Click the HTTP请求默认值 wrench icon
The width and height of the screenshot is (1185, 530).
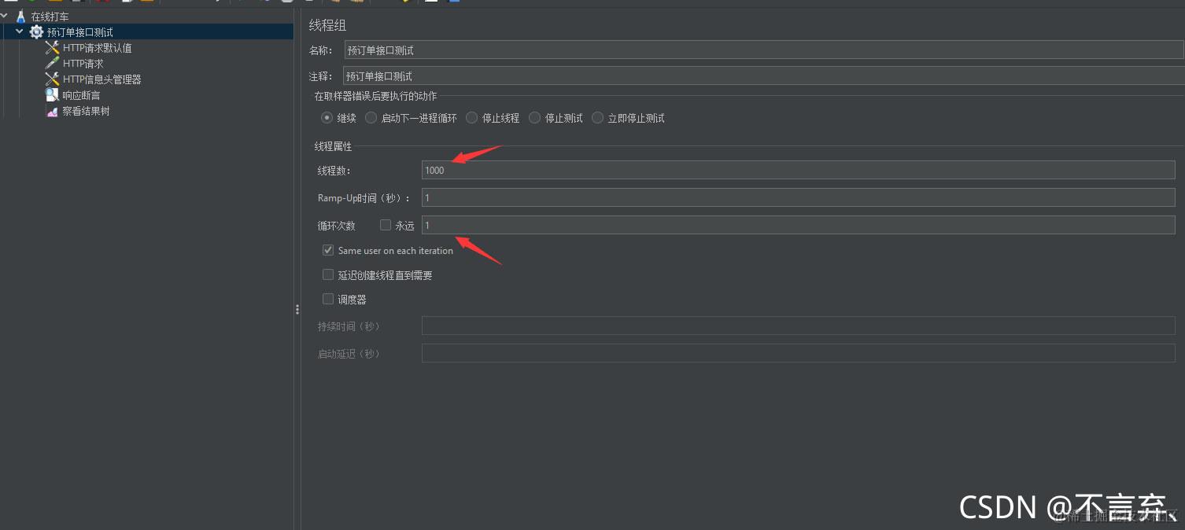click(x=52, y=48)
